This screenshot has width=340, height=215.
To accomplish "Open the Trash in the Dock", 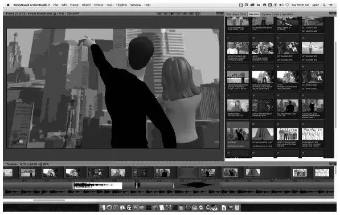I will point(237,208).
